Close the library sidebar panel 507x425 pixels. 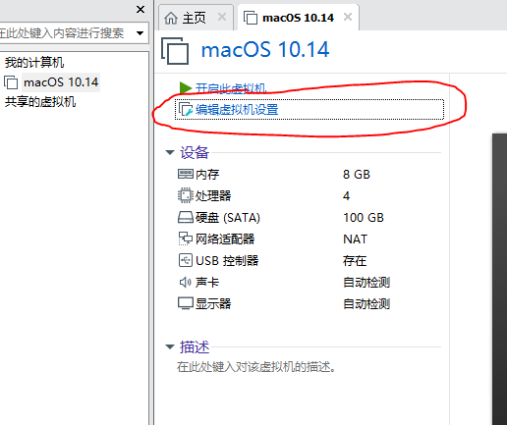tap(141, 10)
